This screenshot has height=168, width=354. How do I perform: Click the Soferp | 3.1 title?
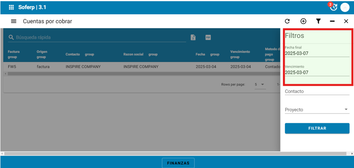[32, 7]
